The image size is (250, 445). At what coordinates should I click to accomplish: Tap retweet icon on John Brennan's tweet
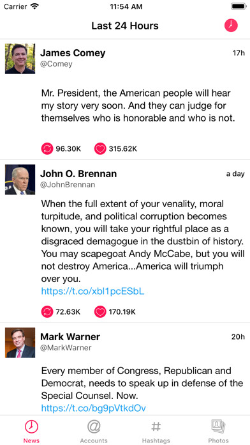[x=47, y=312]
